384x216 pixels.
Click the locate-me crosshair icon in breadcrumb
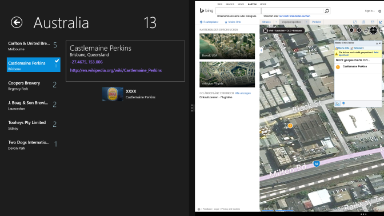point(265,31)
